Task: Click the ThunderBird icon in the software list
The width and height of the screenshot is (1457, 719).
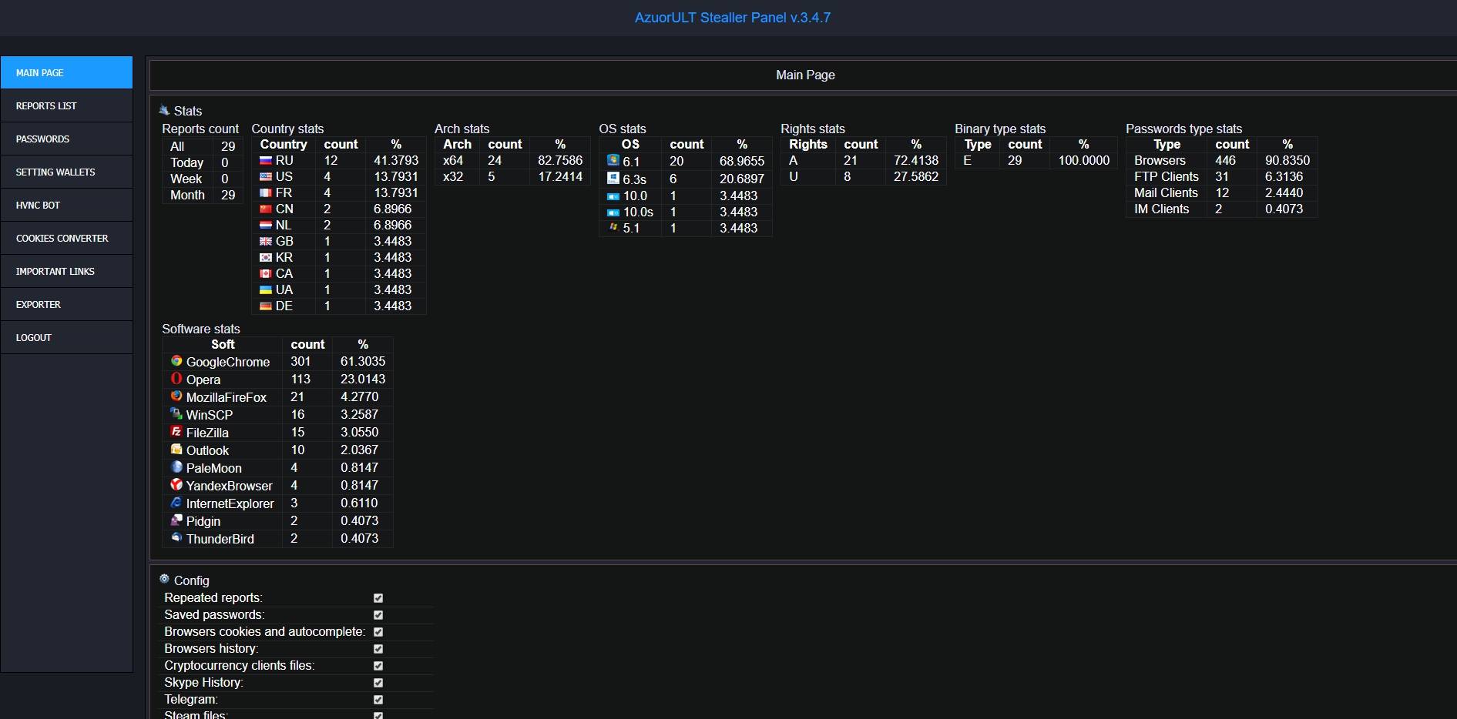Action: coord(176,538)
